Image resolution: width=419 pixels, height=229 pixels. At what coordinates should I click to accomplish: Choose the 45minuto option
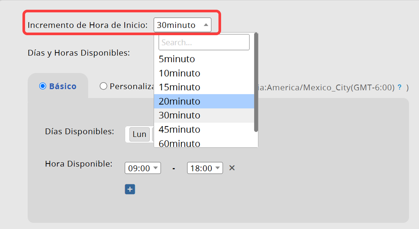204,129
